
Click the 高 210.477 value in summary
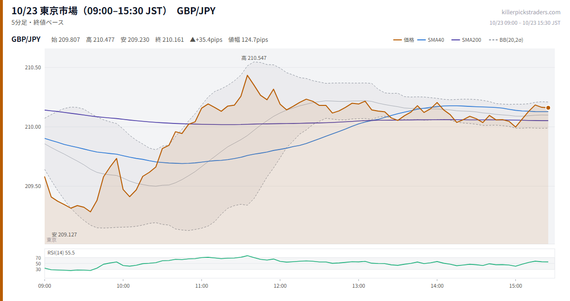coord(100,40)
